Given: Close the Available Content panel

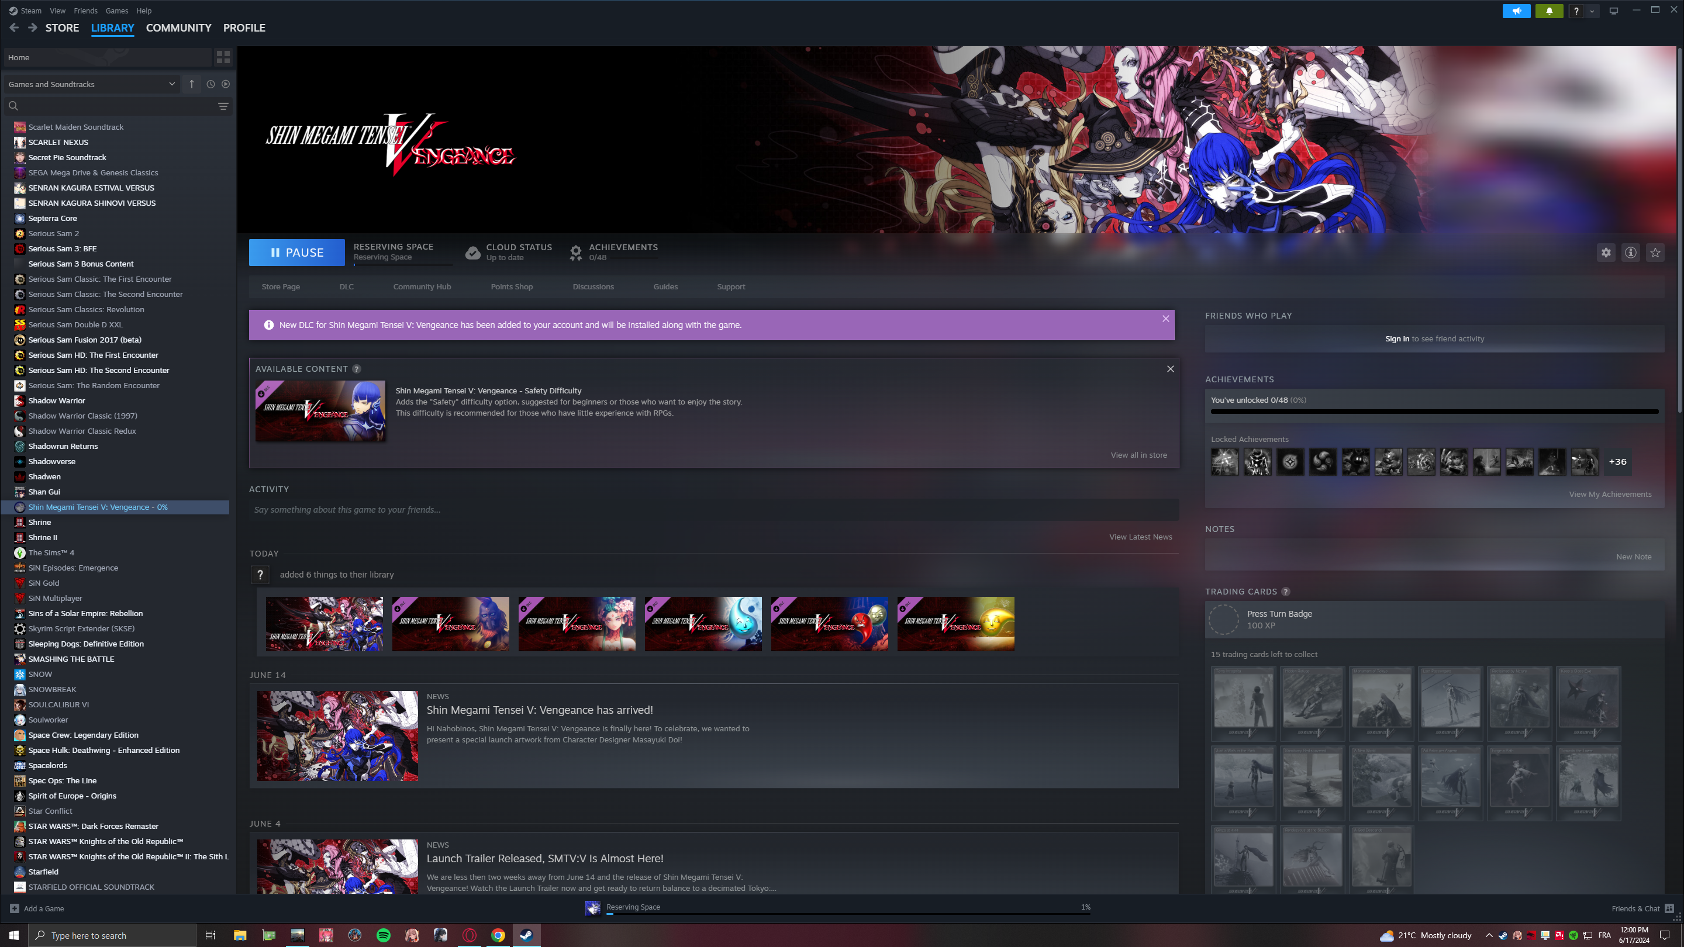Looking at the screenshot, I should (x=1170, y=369).
